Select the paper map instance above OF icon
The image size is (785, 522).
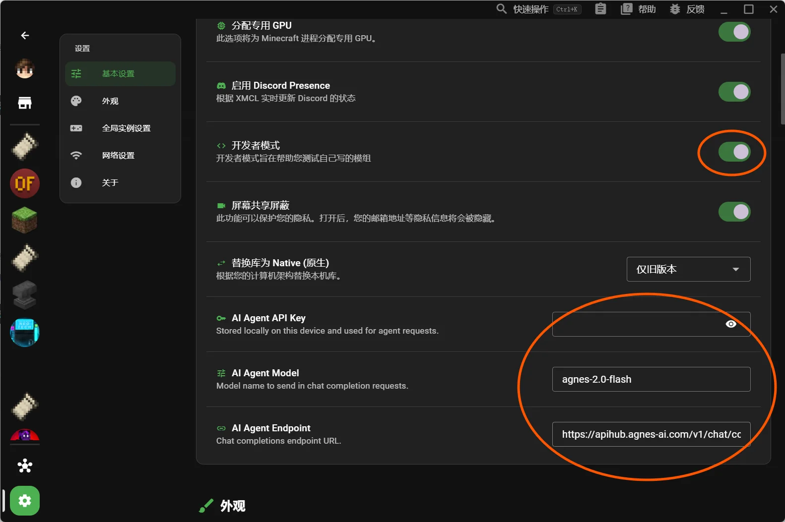(x=25, y=146)
